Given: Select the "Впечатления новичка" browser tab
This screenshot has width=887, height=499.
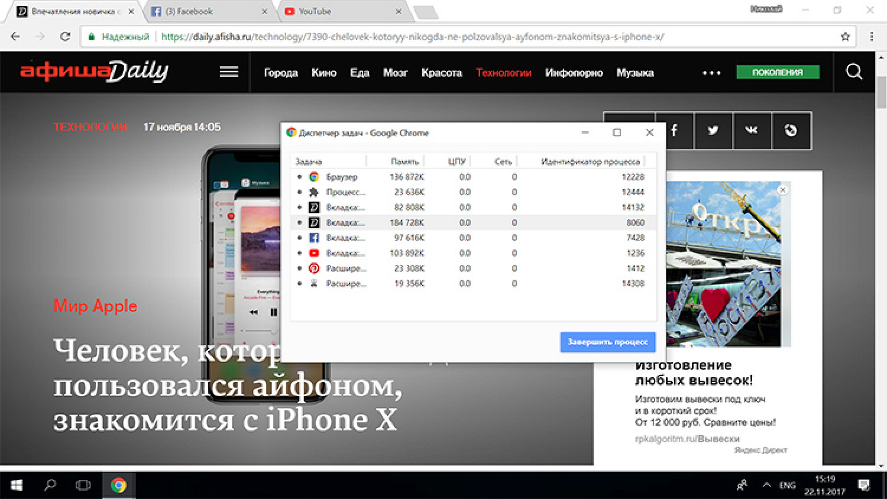Looking at the screenshot, I should 74,11.
